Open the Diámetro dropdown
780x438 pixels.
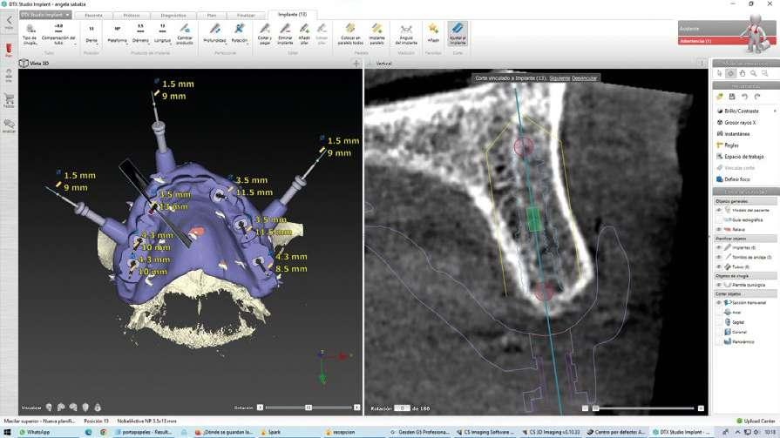pyautogui.click(x=140, y=35)
